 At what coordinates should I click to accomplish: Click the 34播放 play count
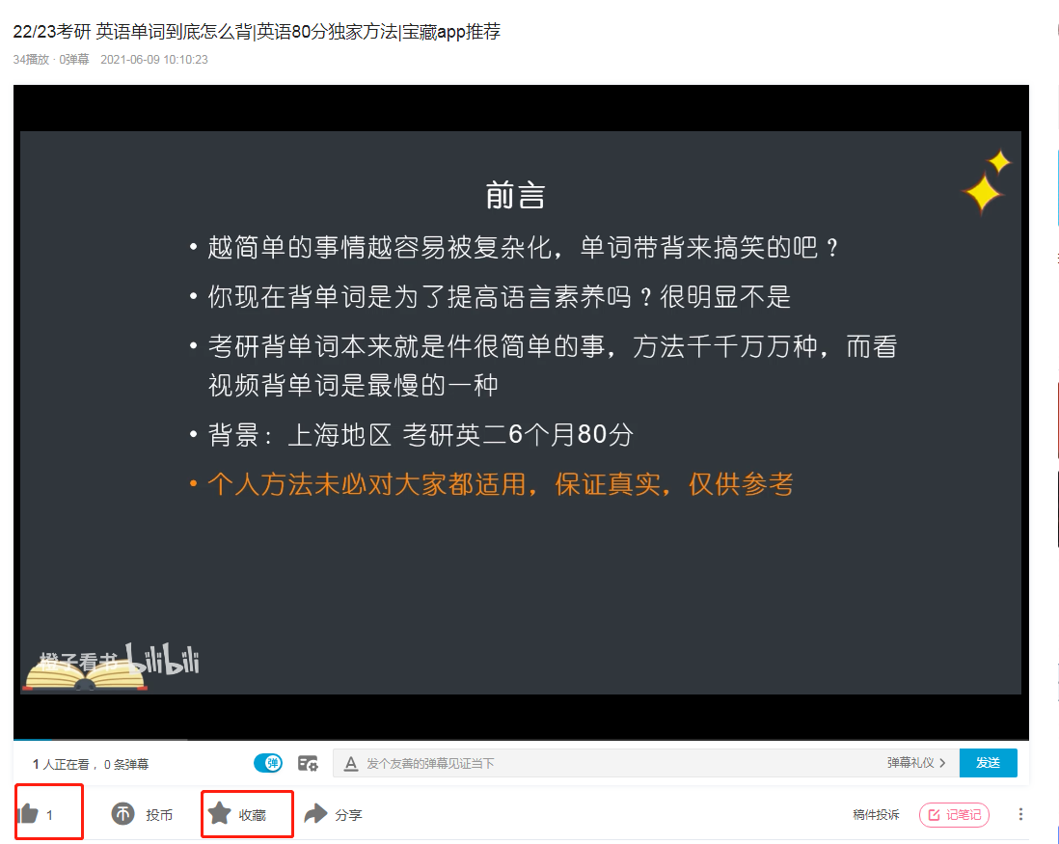(x=31, y=60)
